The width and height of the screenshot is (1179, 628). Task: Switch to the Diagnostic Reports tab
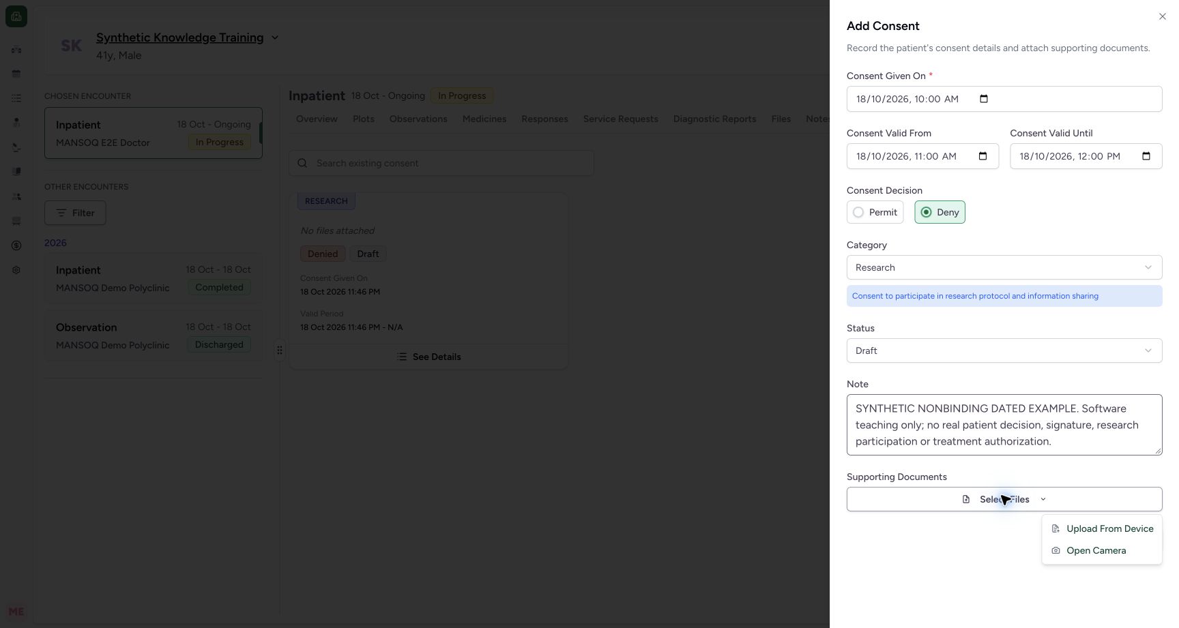pyautogui.click(x=714, y=119)
